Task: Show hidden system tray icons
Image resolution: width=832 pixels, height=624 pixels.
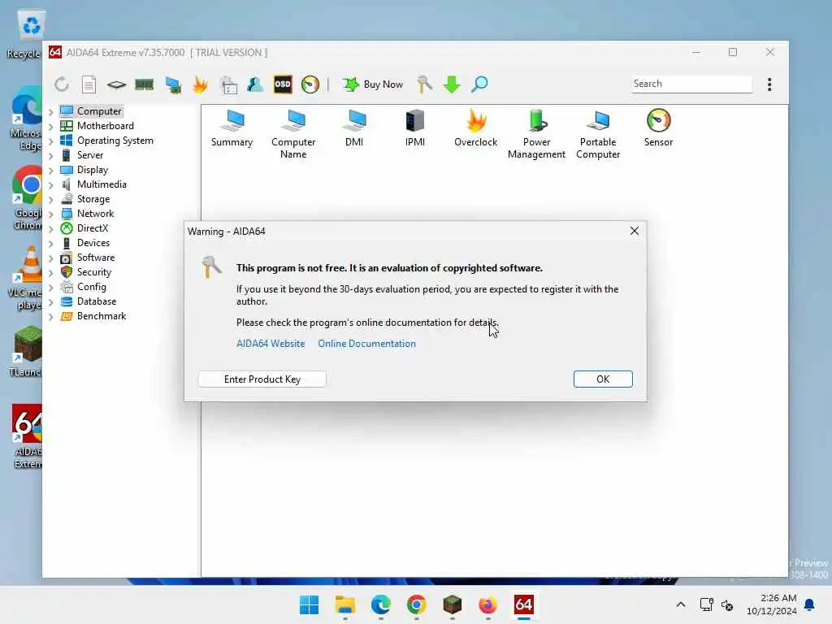Action: (681, 604)
